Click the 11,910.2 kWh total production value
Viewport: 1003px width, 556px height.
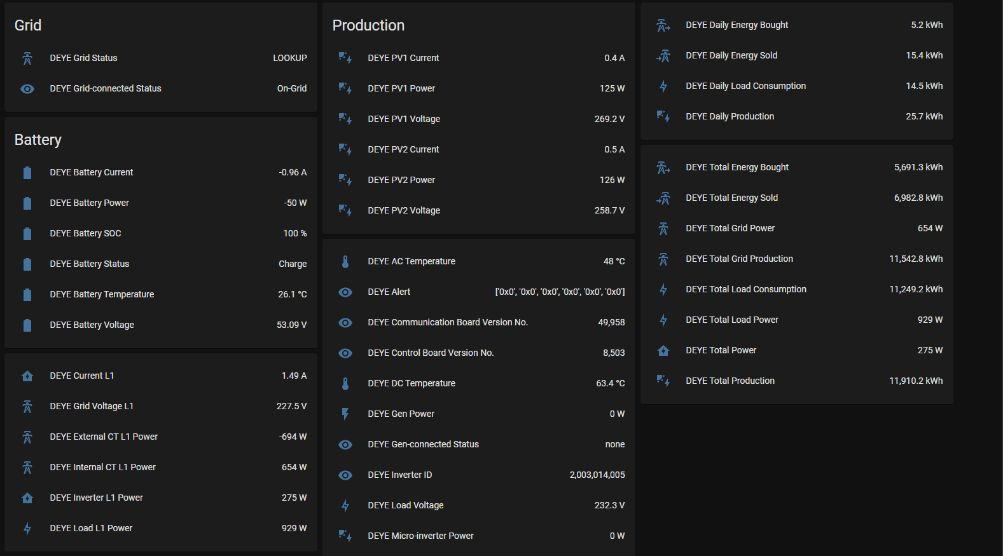[917, 381]
